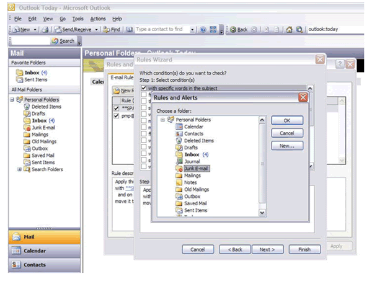Click the Back navigation button
The width and height of the screenshot is (372, 284).
point(239,30)
